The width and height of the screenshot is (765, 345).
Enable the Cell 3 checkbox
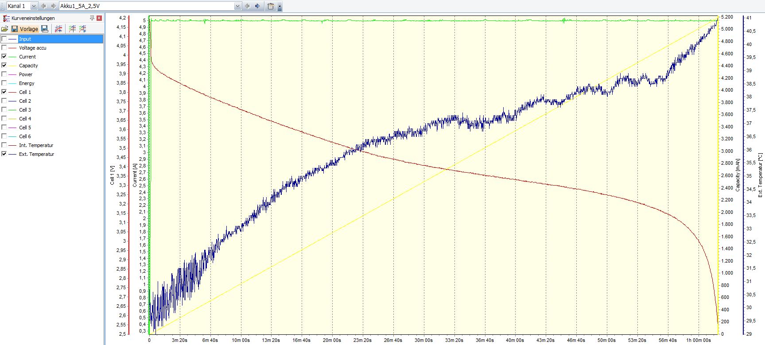pyautogui.click(x=4, y=110)
